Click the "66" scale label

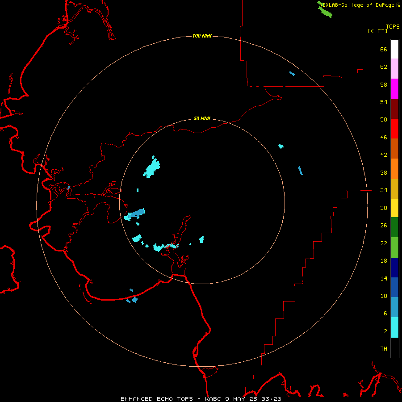[384, 50]
